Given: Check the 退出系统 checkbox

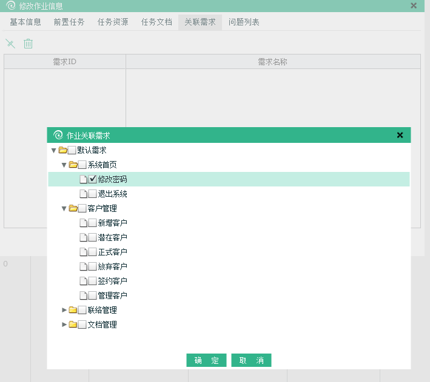Looking at the screenshot, I should pos(93,194).
